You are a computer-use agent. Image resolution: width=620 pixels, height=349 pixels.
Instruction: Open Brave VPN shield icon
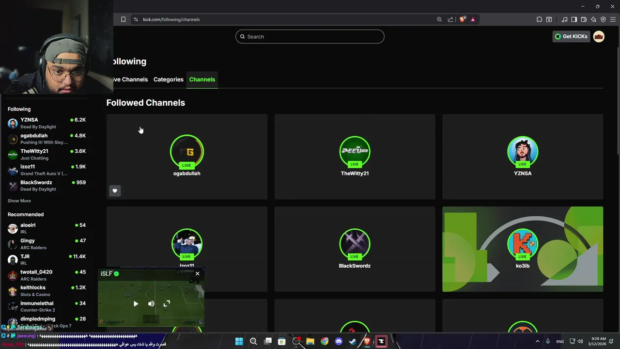click(x=603, y=19)
